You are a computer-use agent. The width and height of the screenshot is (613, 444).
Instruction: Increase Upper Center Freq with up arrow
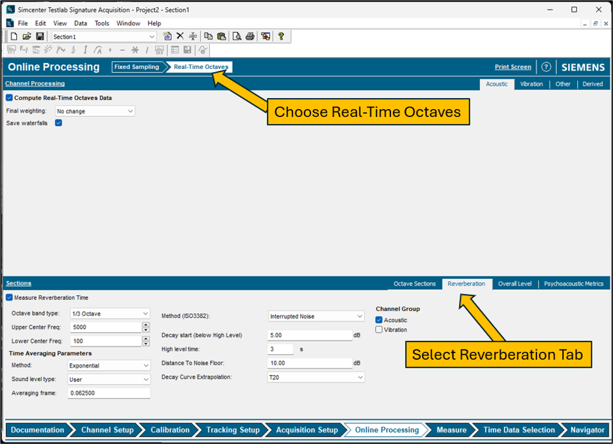tap(146, 325)
